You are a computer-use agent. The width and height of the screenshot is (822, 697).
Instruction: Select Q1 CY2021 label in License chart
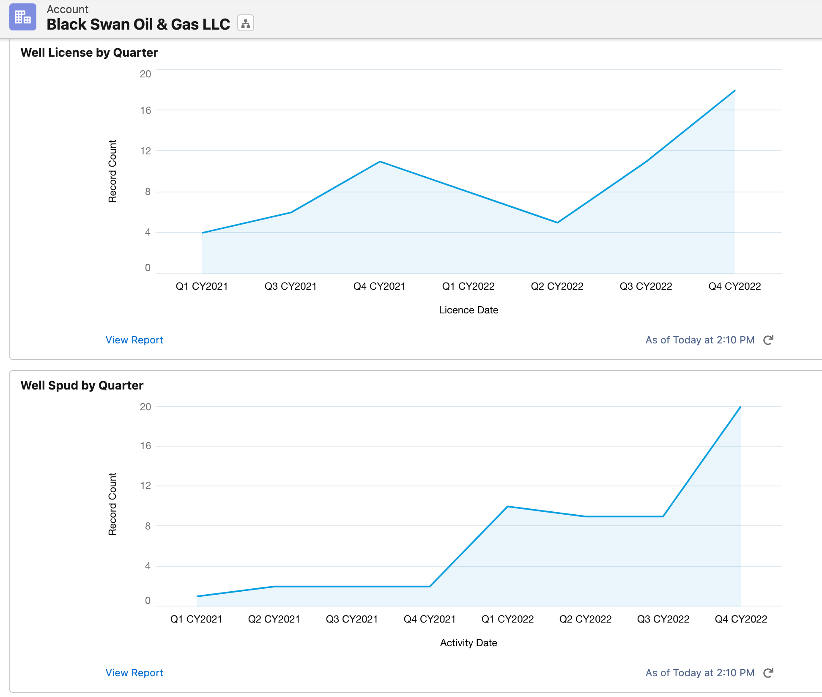pyautogui.click(x=202, y=286)
